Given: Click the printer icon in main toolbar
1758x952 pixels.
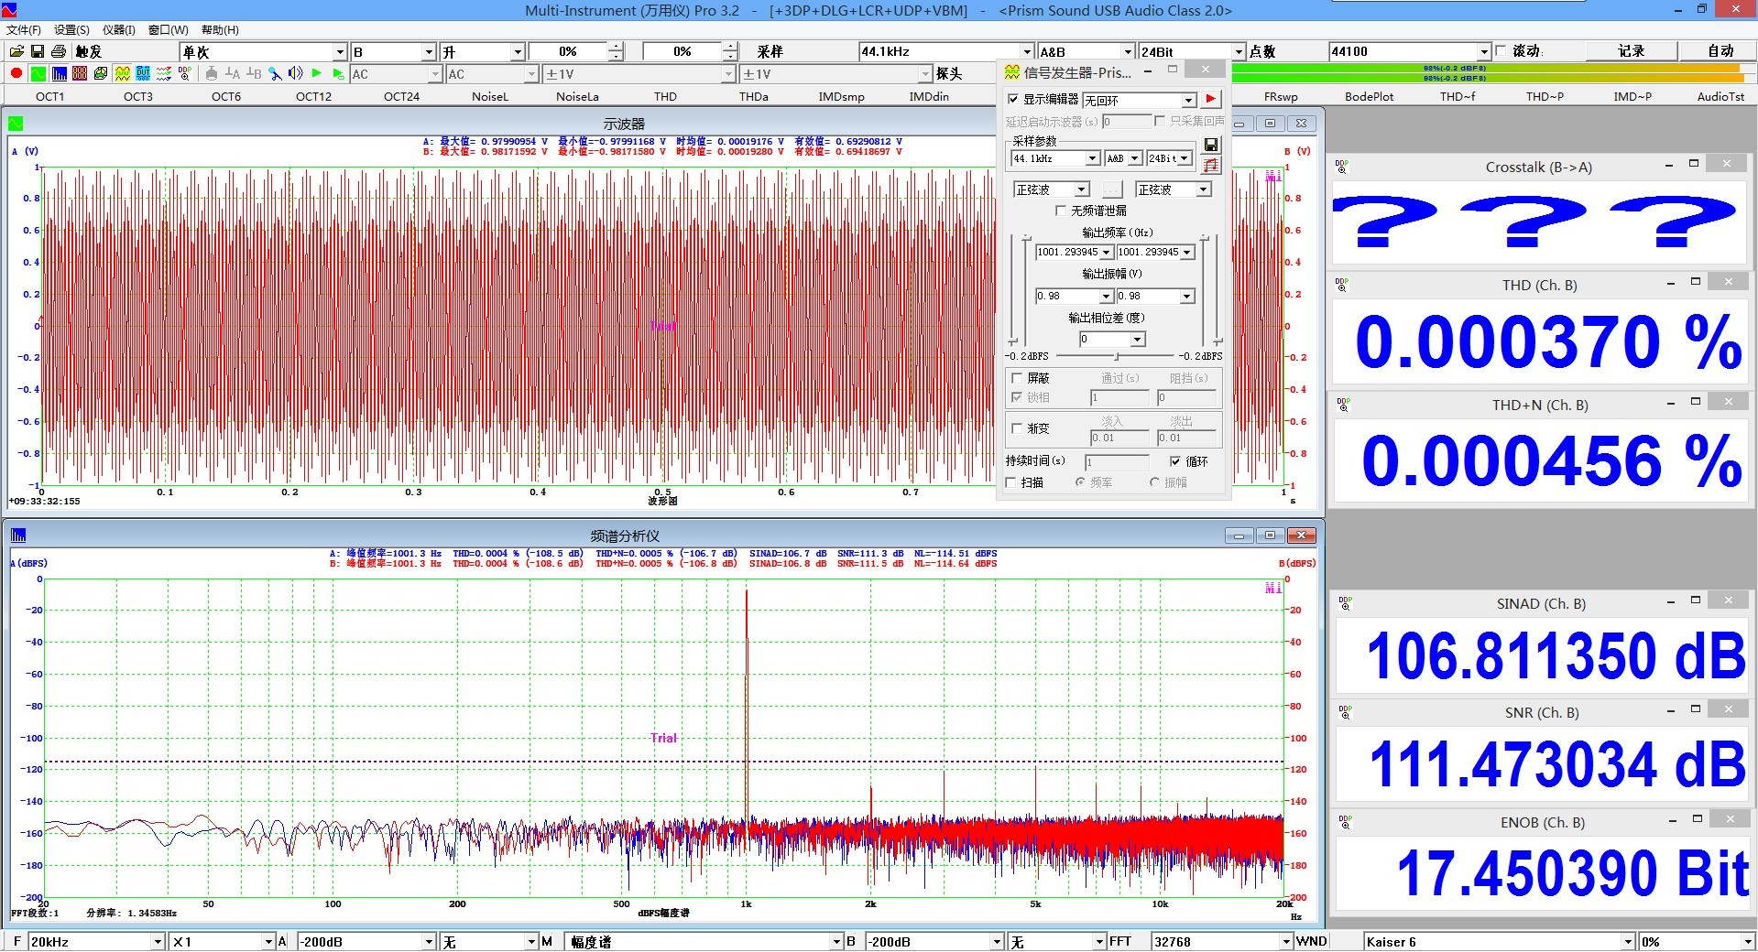Looking at the screenshot, I should coord(59,52).
